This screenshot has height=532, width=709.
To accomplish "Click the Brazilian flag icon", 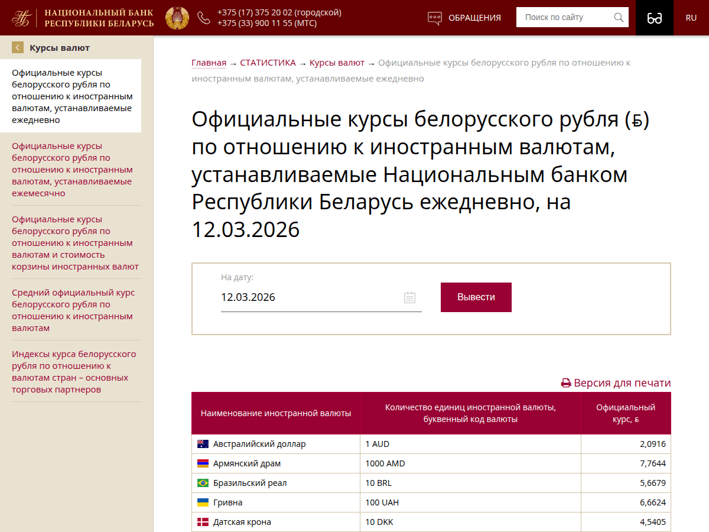I will click(x=203, y=483).
